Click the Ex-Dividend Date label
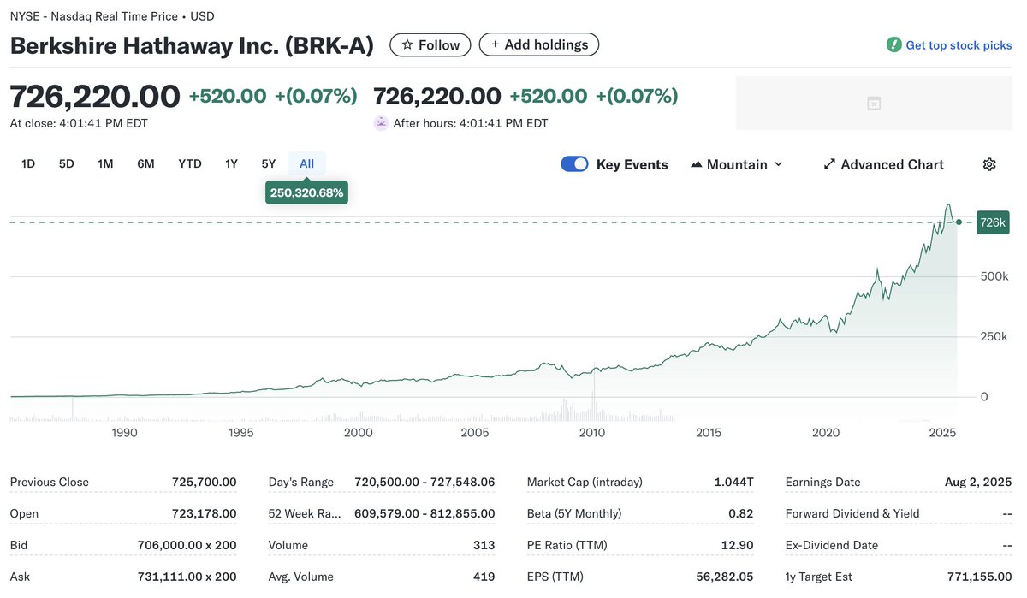 click(x=832, y=545)
